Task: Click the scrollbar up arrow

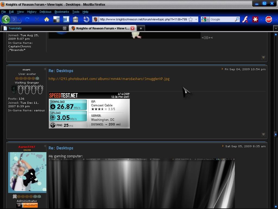Action: [x=276, y=35]
